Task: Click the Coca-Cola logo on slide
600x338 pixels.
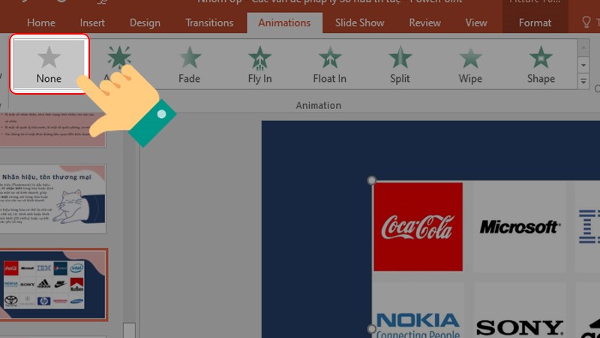Action: (418, 226)
